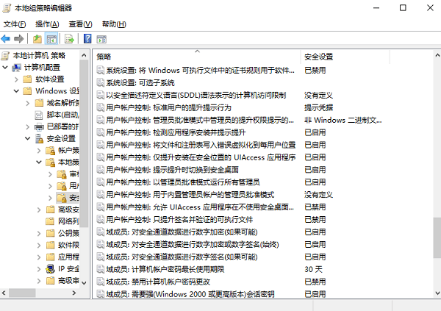This screenshot has height=311, width=441.
Task: Sort by the 安全设置 column header
Action: click(345, 57)
